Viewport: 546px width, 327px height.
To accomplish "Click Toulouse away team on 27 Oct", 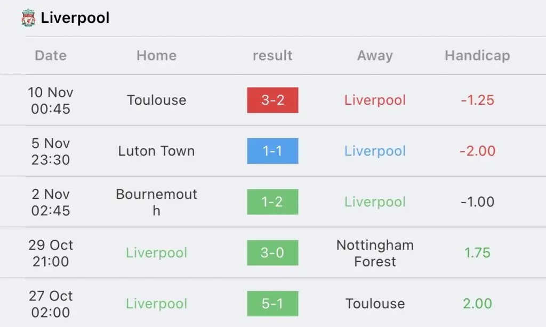I will coord(375,304).
